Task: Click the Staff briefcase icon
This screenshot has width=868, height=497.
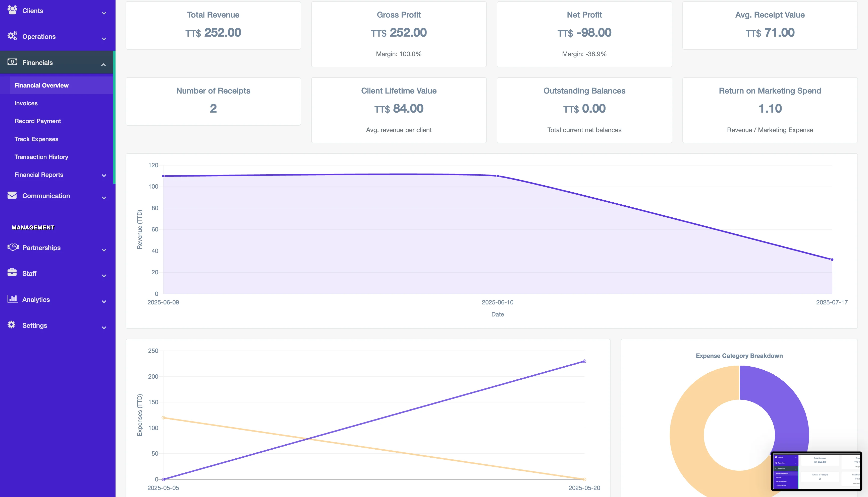Action: coord(12,272)
